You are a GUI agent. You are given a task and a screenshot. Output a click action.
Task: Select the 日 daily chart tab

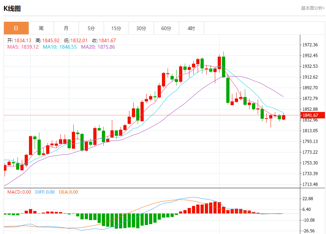(x=16, y=28)
